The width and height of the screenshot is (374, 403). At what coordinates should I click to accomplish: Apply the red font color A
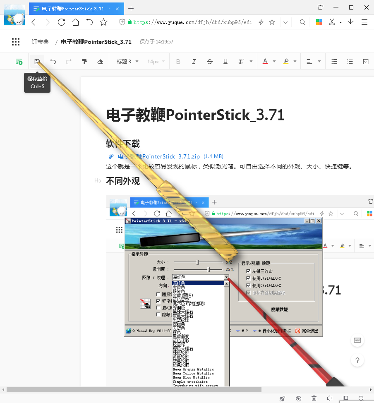[x=265, y=61]
